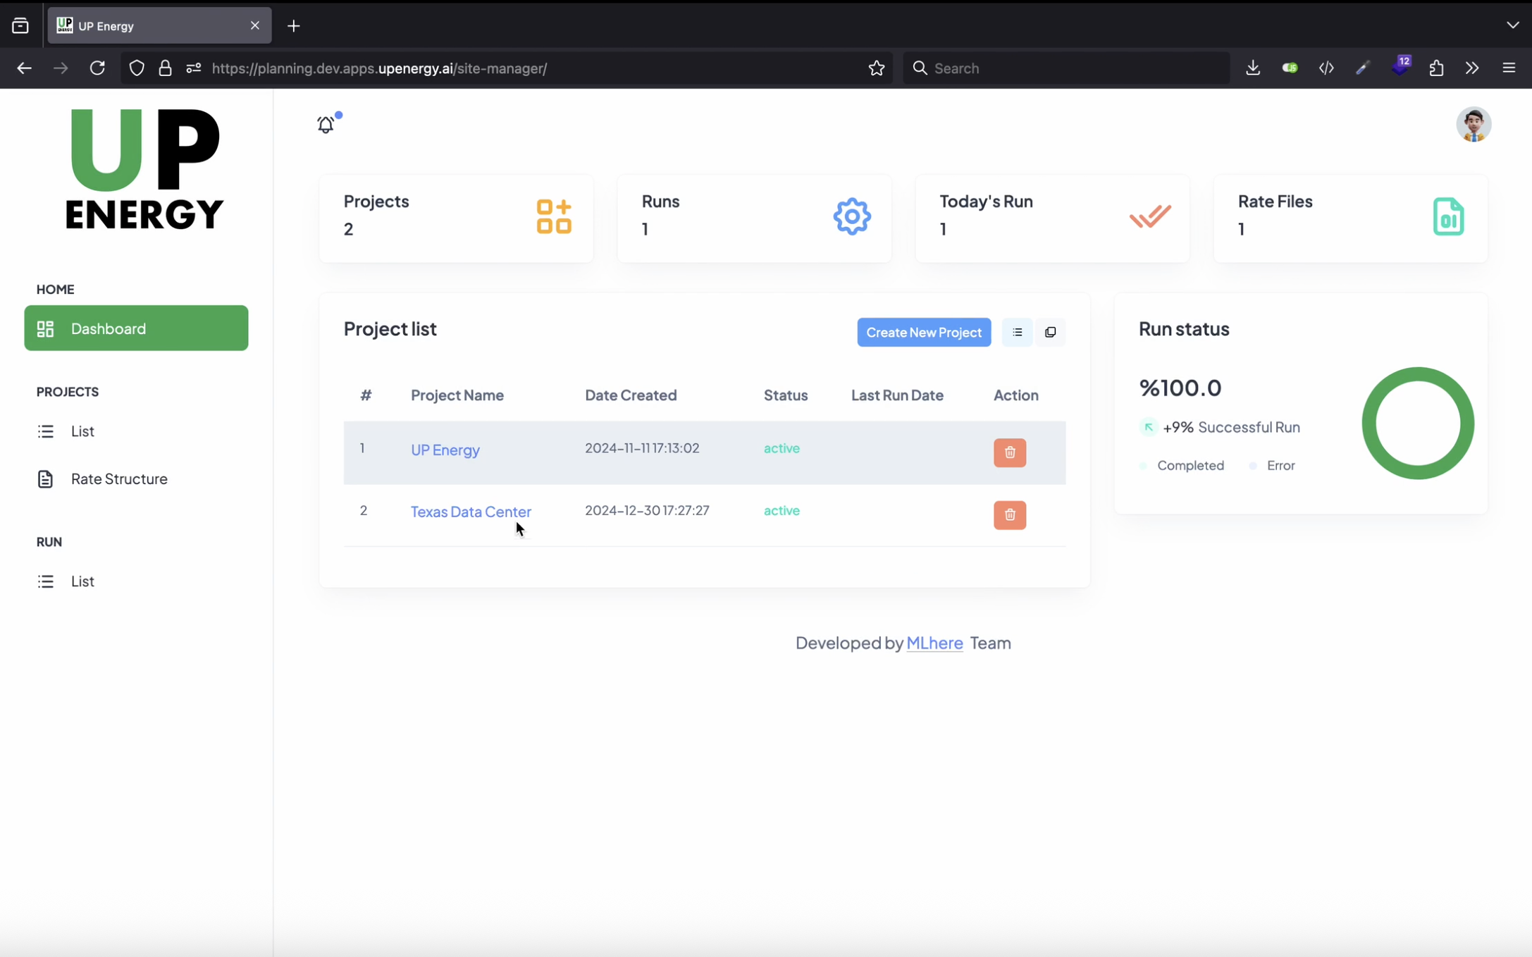This screenshot has height=957, width=1532.
Task: Open the Projects List sidebar item
Action: [82, 431]
